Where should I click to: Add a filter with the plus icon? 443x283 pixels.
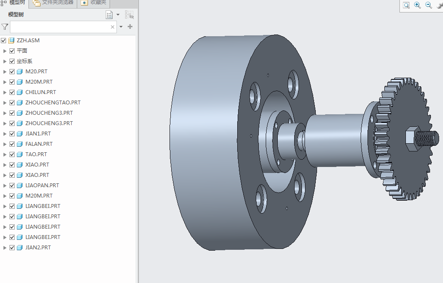[x=130, y=27]
